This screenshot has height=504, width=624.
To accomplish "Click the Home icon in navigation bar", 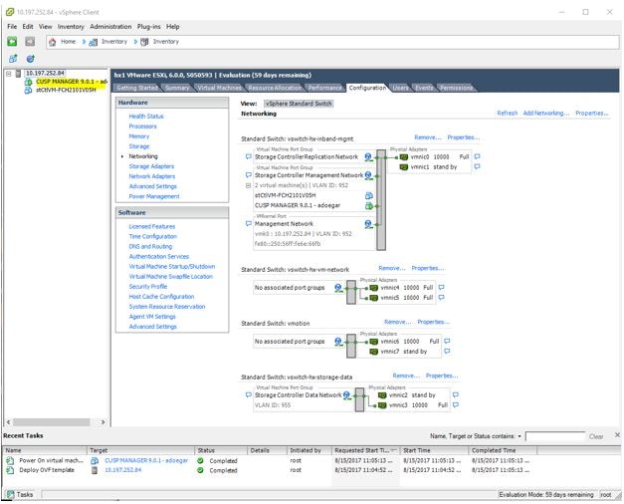I will [52, 42].
